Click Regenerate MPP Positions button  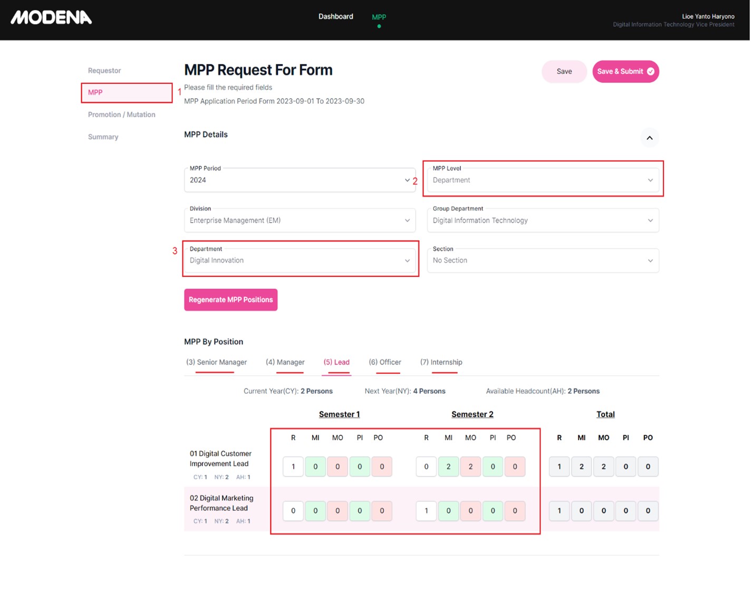click(230, 300)
